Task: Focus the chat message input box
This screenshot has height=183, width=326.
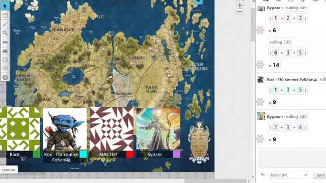Action: click(x=292, y=159)
